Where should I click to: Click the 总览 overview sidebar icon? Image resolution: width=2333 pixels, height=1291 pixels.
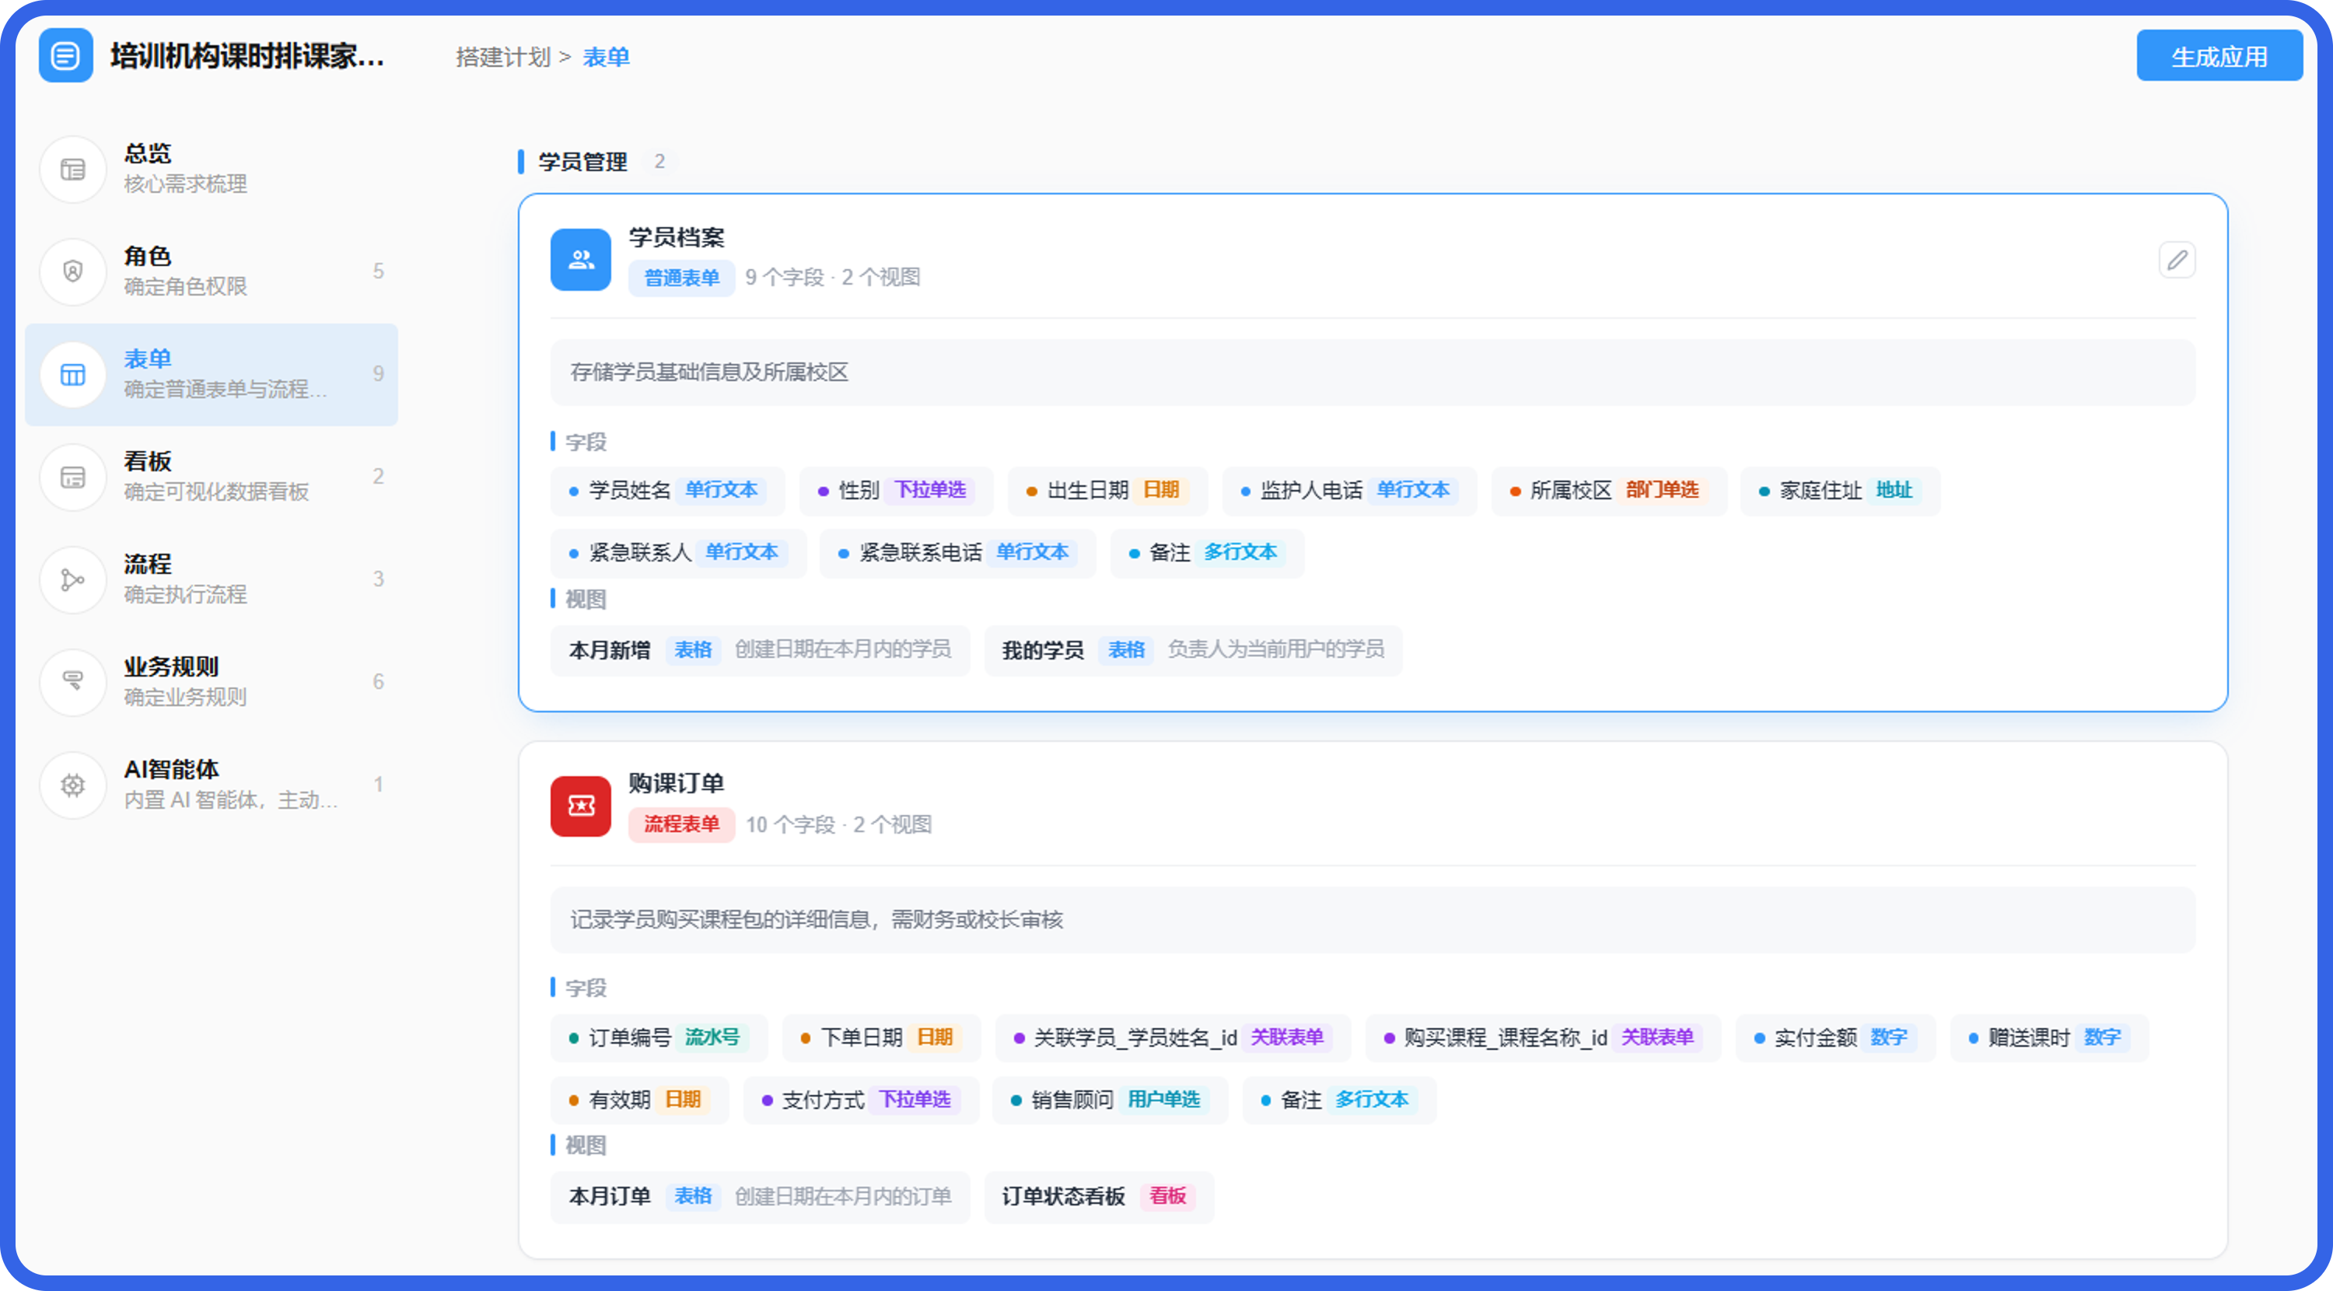tap(73, 170)
